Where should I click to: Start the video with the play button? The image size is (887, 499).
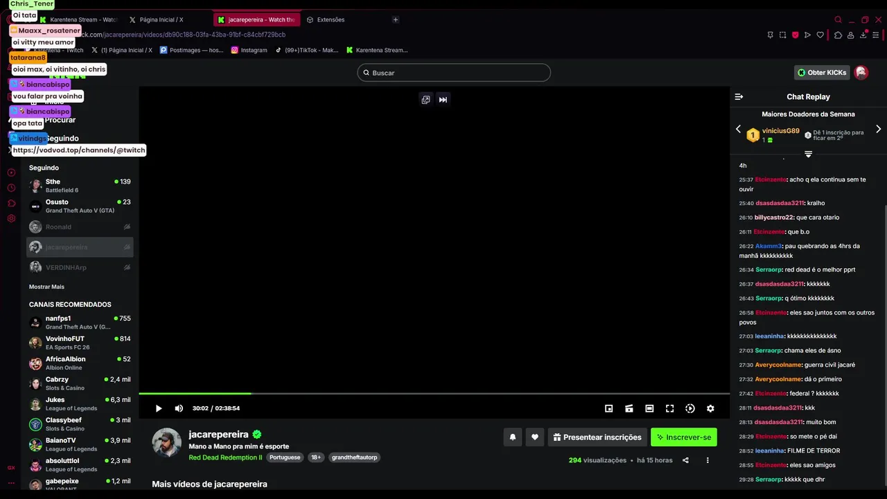point(159,409)
